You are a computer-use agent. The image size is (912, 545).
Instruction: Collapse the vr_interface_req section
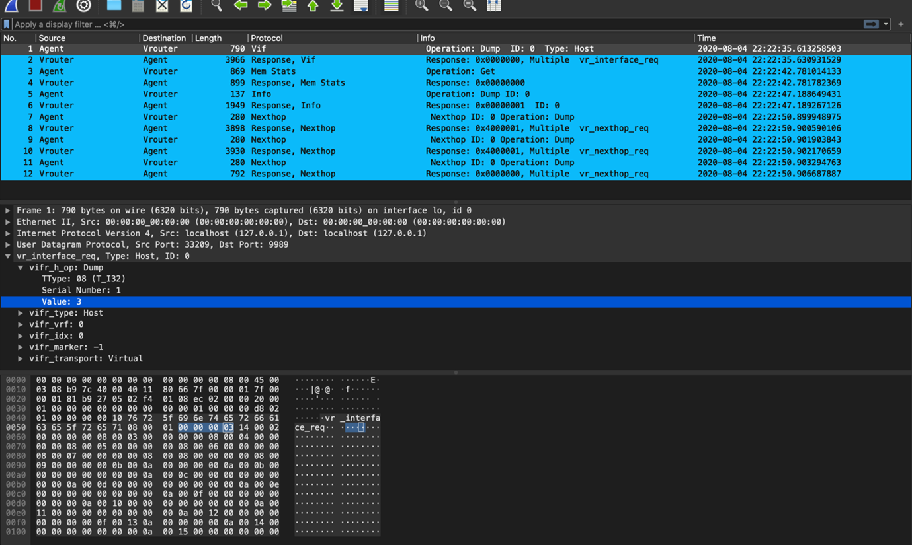pyautogui.click(x=8, y=256)
